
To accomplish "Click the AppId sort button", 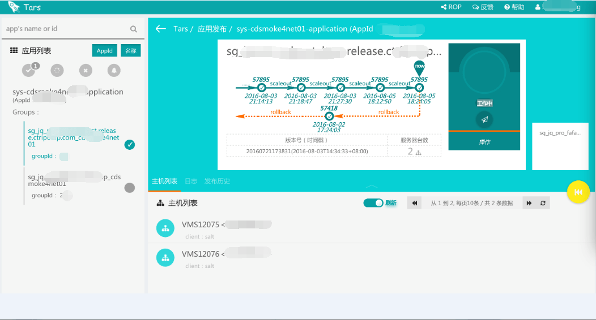I will pos(105,50).
